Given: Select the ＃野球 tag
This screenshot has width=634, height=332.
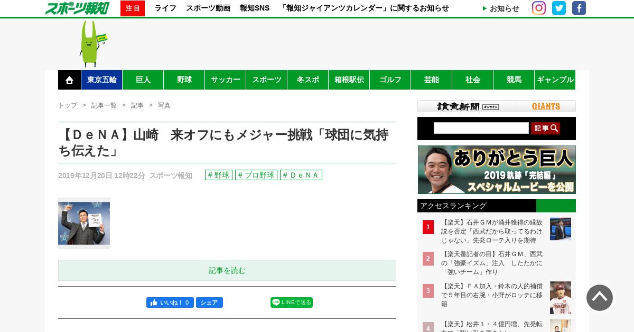Looking at the screenshot, I should point(219,175).
